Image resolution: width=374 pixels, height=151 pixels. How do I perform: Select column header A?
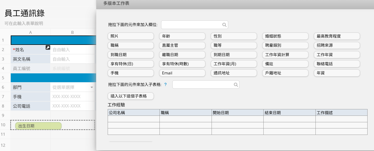coord(31,33)
